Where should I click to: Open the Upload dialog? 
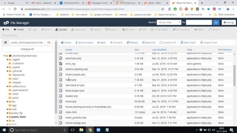pos(61,30)
